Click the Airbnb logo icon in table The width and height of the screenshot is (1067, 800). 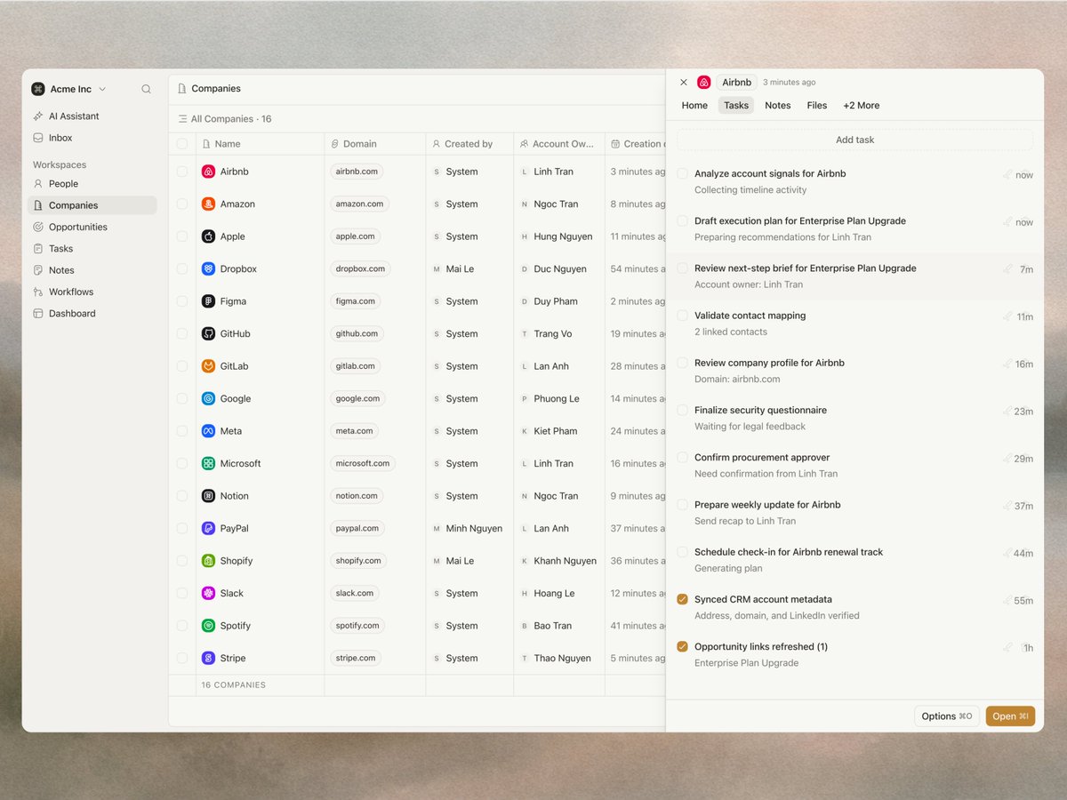(x=208, y=172)
